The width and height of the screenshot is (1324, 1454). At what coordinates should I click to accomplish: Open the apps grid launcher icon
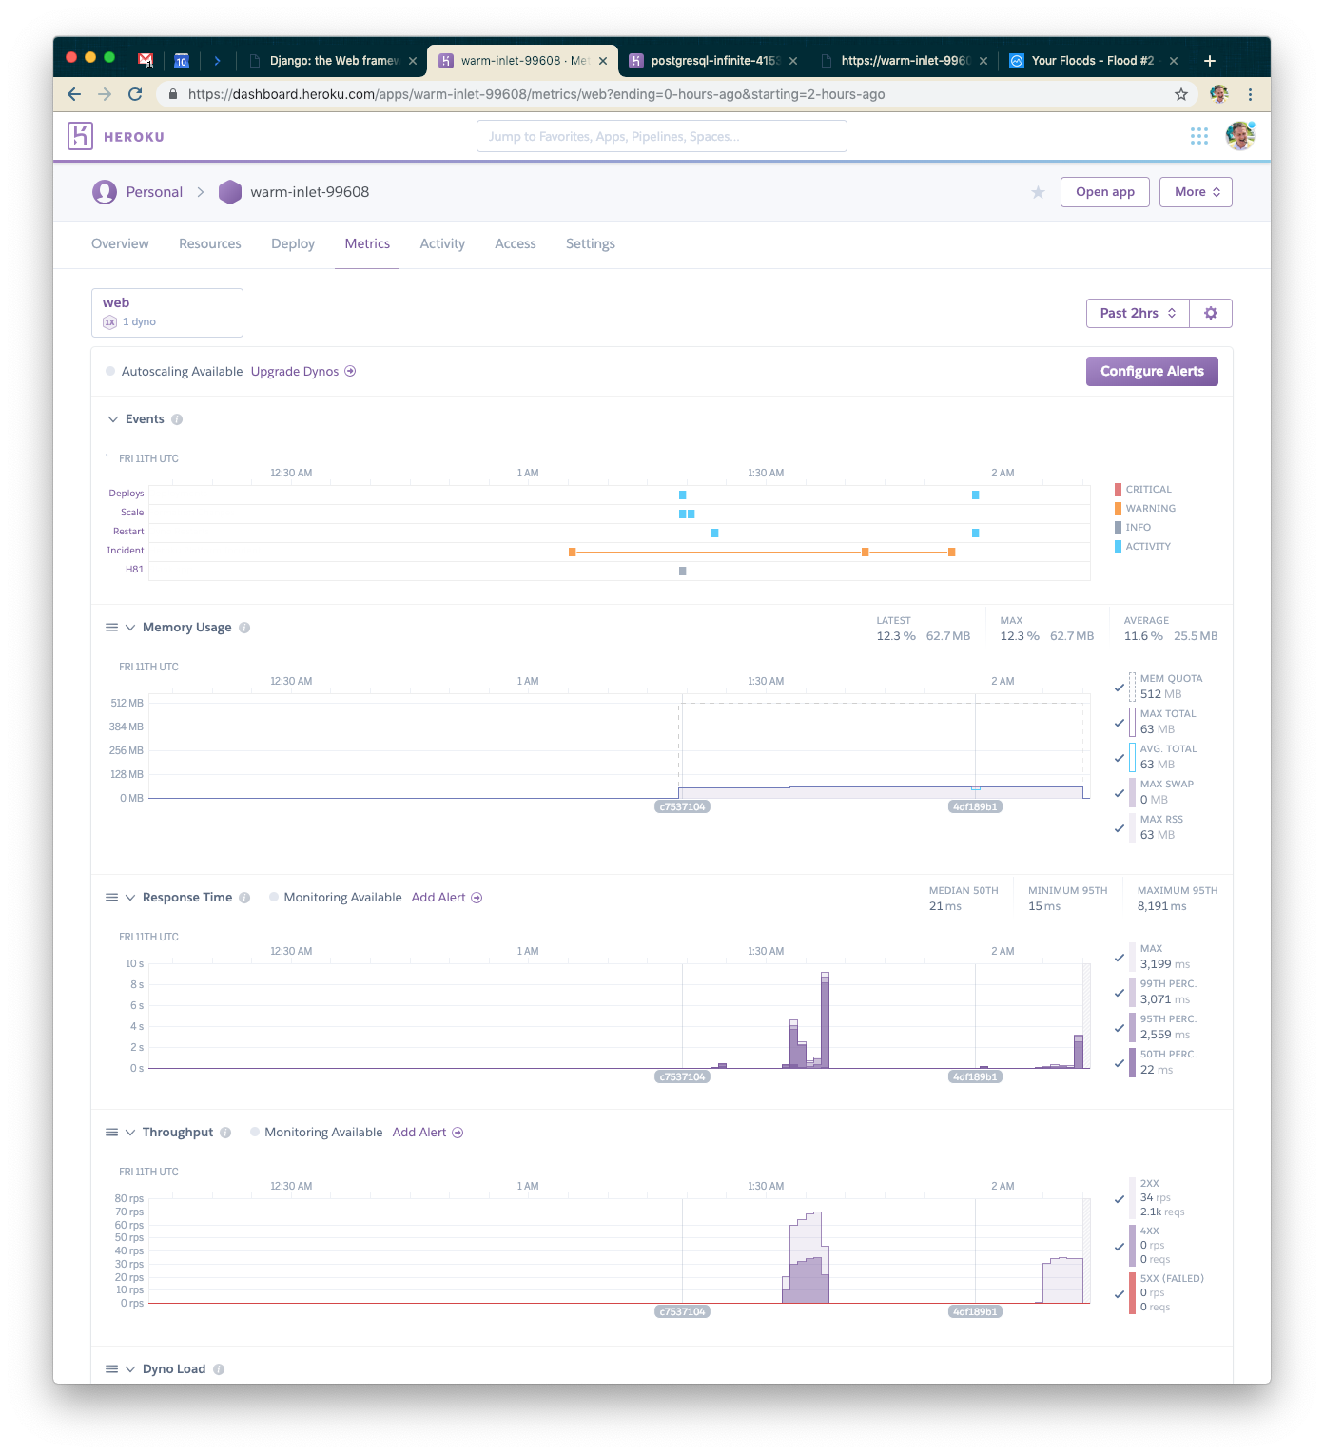pos(1198,136)
